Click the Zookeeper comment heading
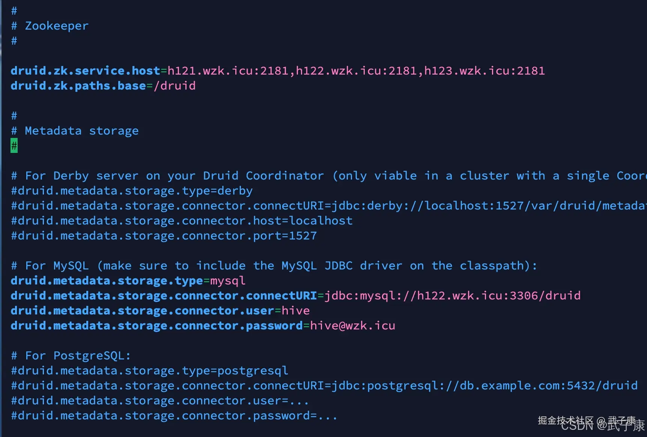 click(x=56, y=26)
